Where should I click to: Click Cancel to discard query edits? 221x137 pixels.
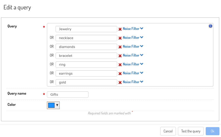168,131
